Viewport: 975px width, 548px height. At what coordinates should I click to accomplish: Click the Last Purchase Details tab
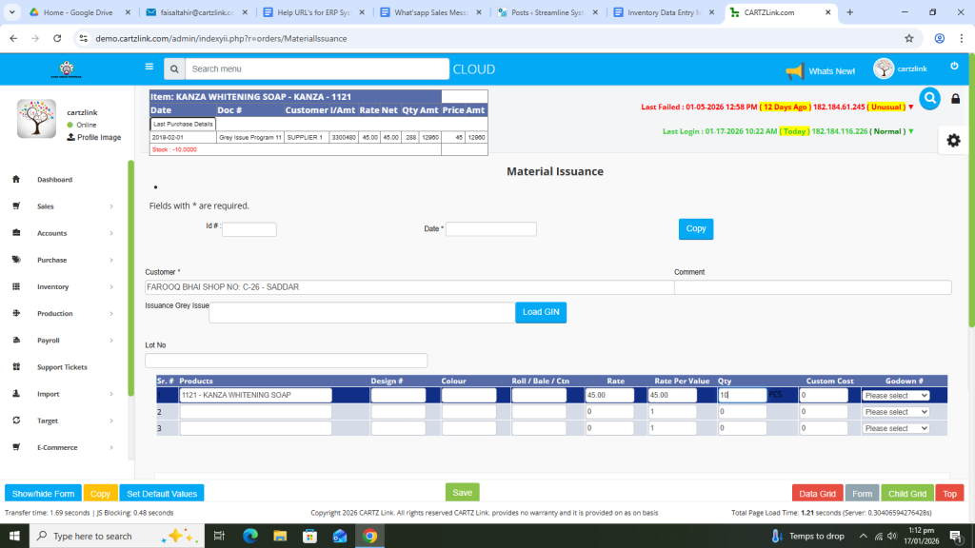click(x=184, y=125)
